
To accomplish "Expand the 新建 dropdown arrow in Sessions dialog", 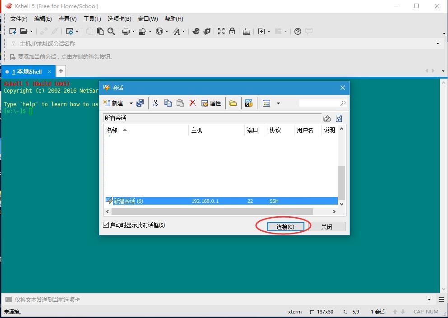I will coord(131,103).
